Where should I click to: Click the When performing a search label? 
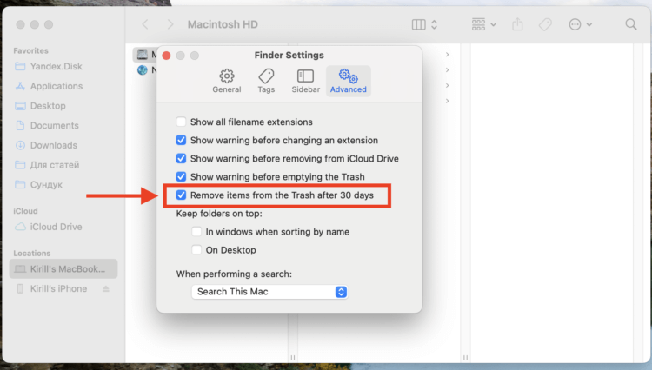(234, 274)
